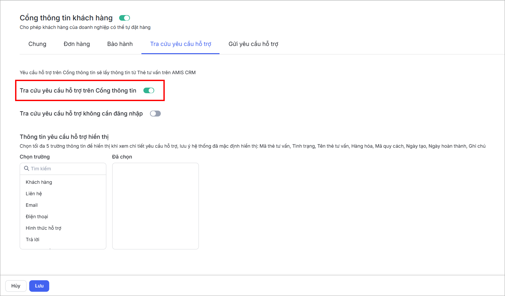
Task: Select the Điện thoại field
Action: coord(63,217)
